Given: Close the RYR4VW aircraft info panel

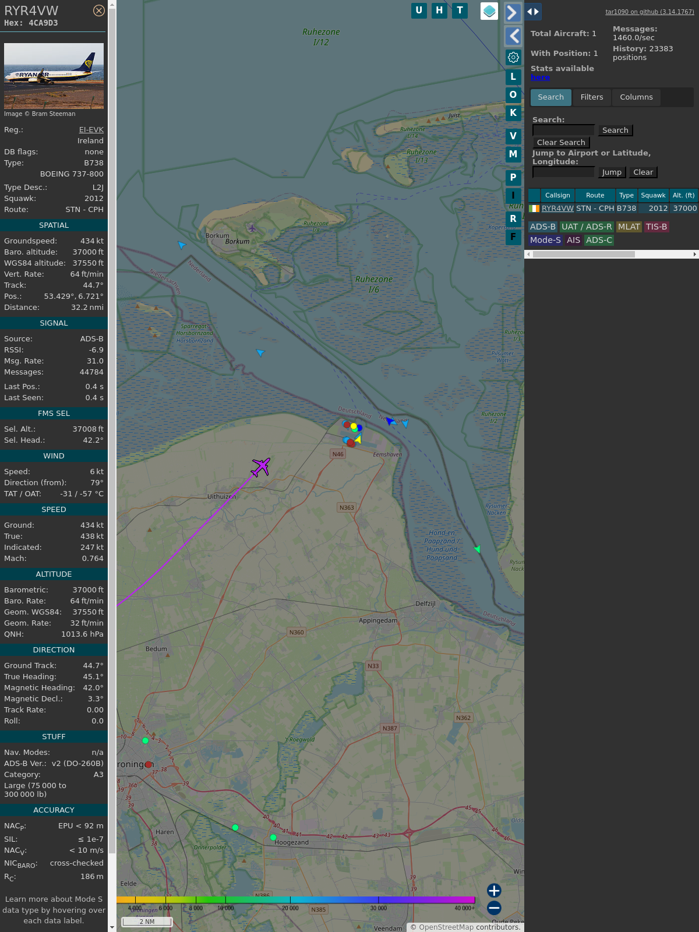Looking at the screenshot, I should pyautogui.click(x=99, y=10).
